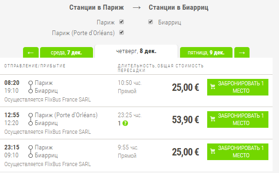Switch to среда, 7 дек. tab
279x173 pixels.
67,53
